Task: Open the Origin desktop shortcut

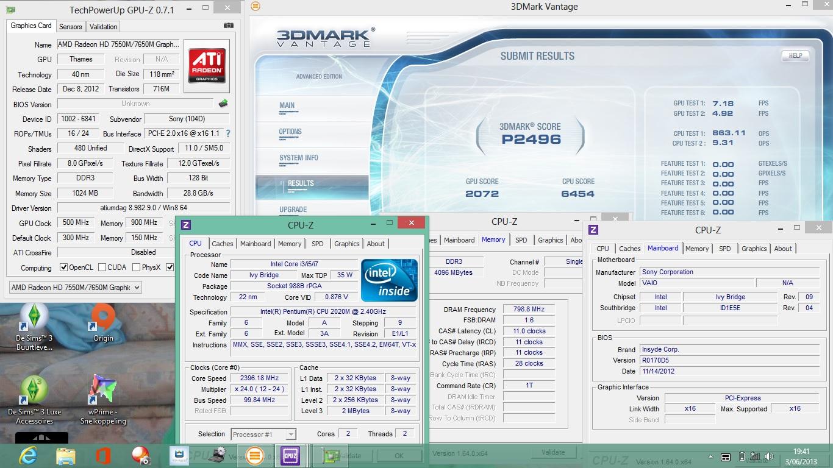Action: pyautogui.click(x=103, y=324)
